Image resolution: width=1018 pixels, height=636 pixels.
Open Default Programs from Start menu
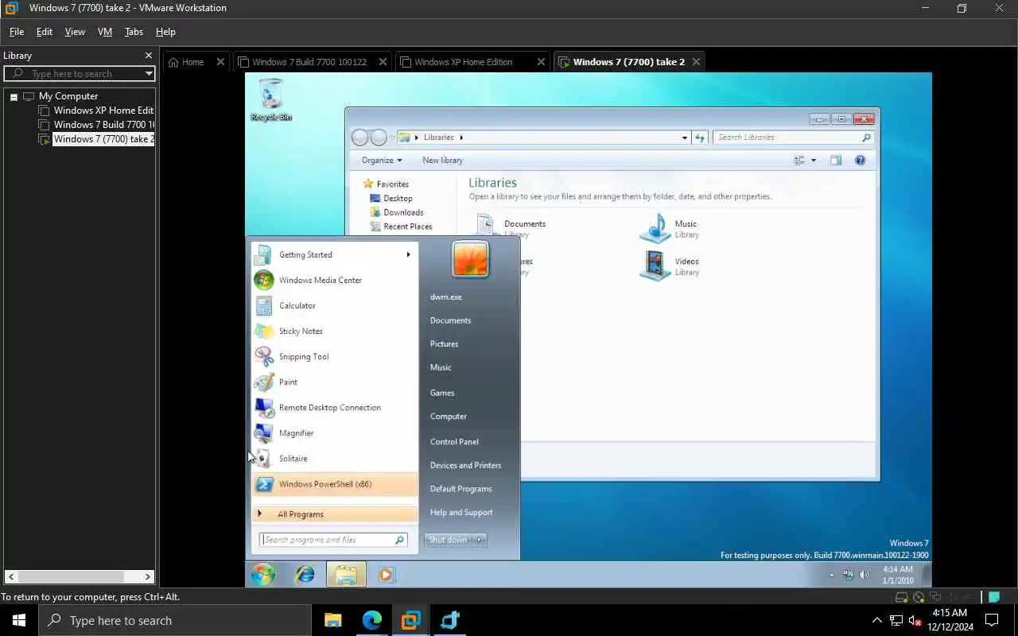point(461,489)
